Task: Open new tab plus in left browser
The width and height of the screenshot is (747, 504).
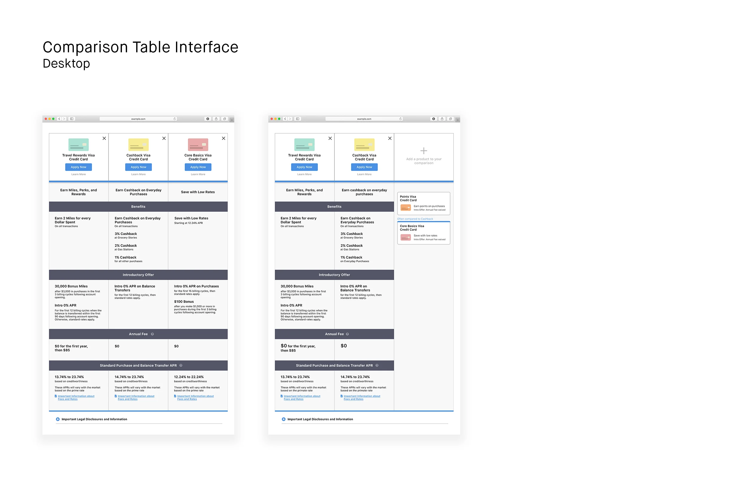Action: pyautogui.click(x=232, y=120)
